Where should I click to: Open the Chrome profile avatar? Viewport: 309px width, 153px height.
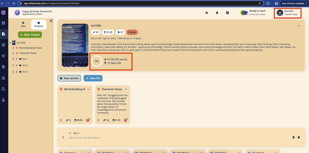point(277,3)
